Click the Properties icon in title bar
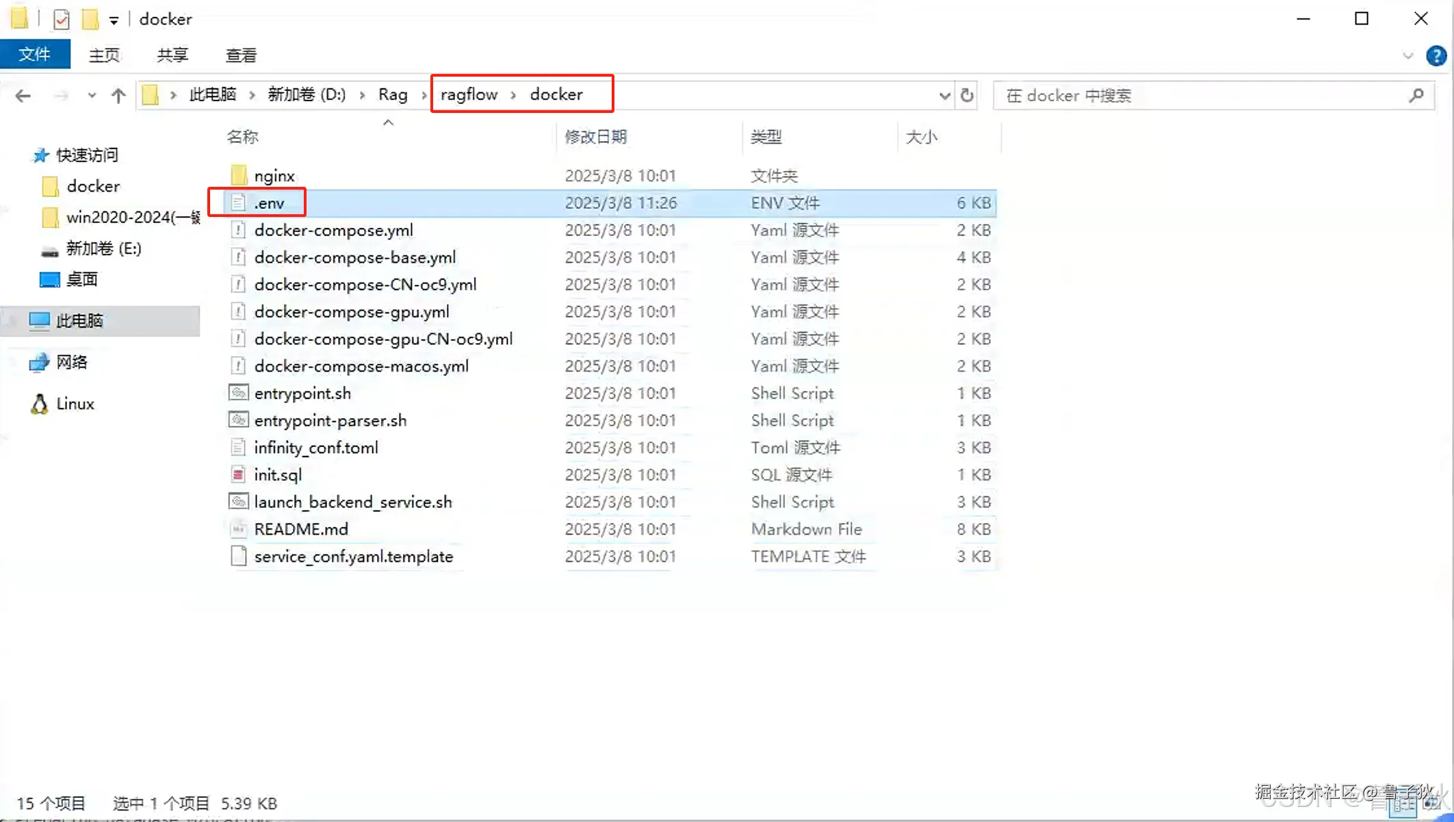This screenshot has width=1454, height=822. (x=62, y=19)
